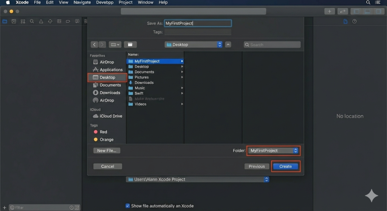
Task: Click the Create button
Action: 285,166
